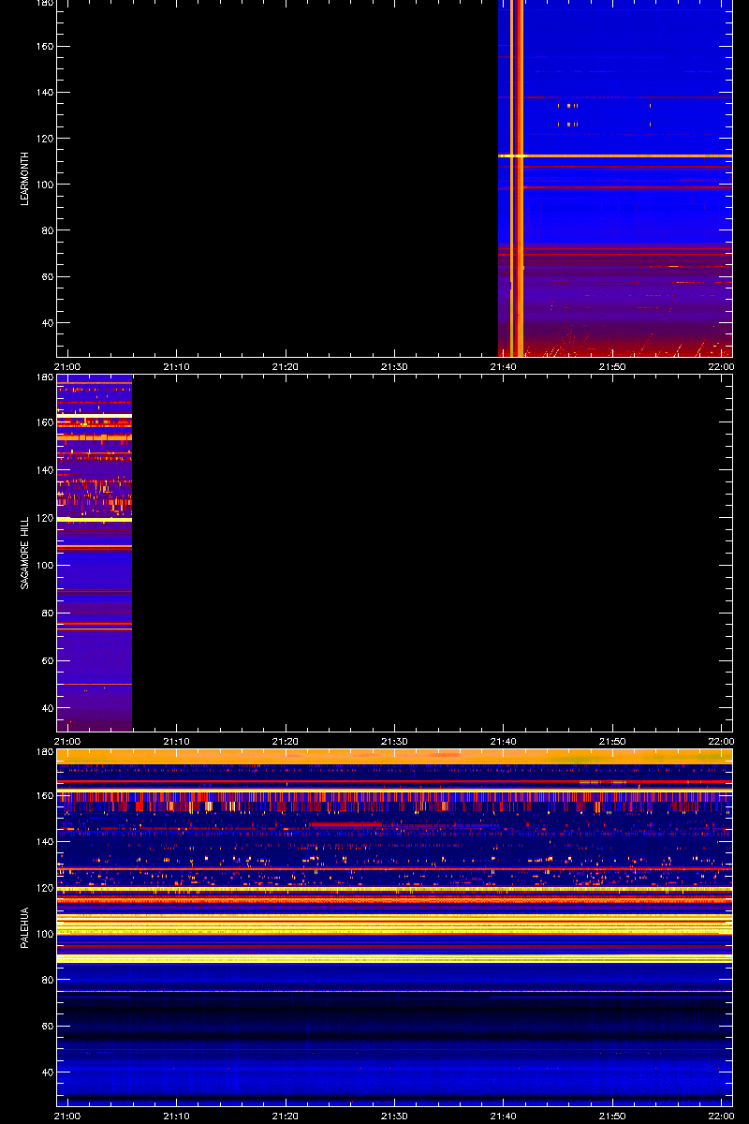The width and height of the screenshot is (749, 1124).
Task: Pick the 21:20 tick under Palehua panel
Action: 286,1116
